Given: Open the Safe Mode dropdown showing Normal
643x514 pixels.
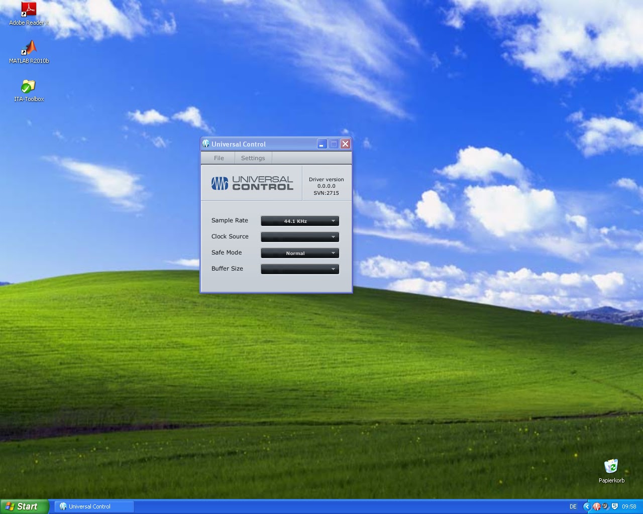Looking at the screenshot, I should [x=300, y=253].
